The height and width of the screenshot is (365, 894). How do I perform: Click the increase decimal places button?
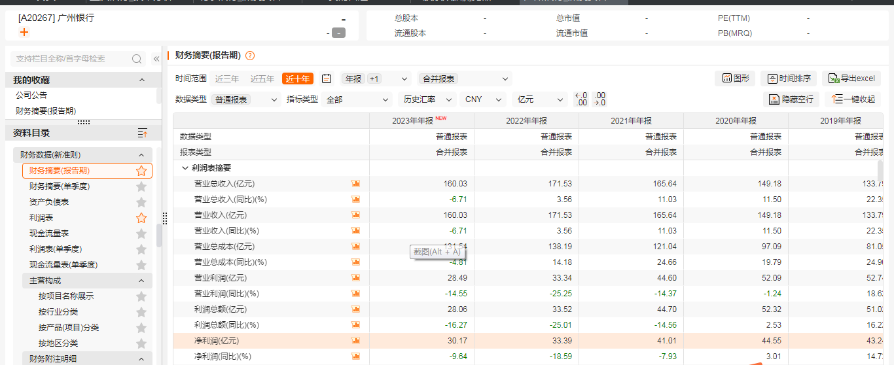click(581, 99)
